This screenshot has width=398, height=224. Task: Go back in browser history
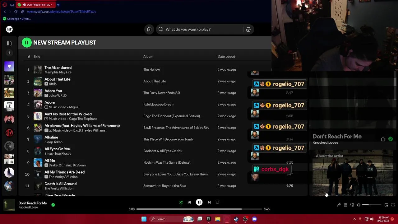coord(5,12)
